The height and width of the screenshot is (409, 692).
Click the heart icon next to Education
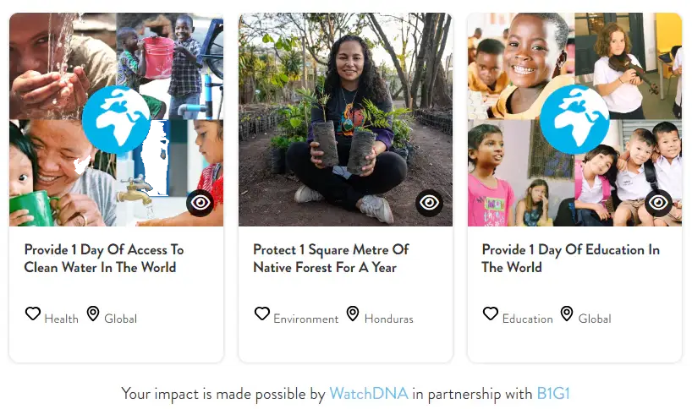(491, 314)
